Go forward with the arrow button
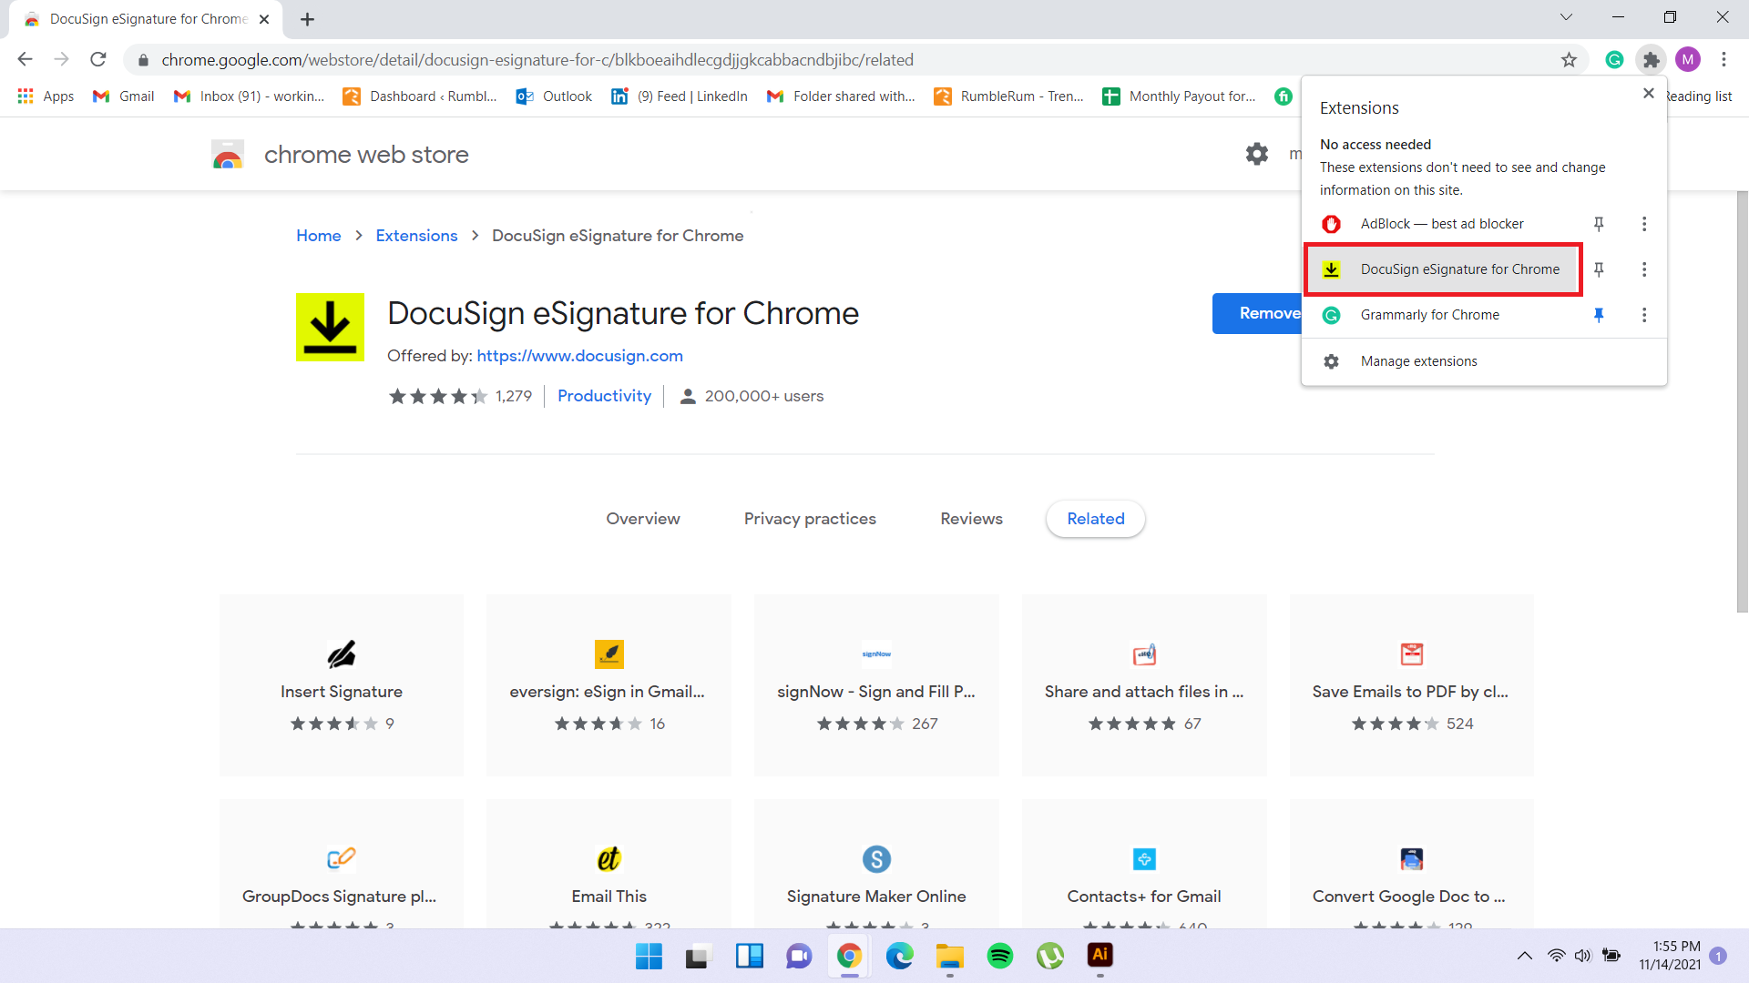This screenshot has width=1749, height=983. (x=61, y=60)
